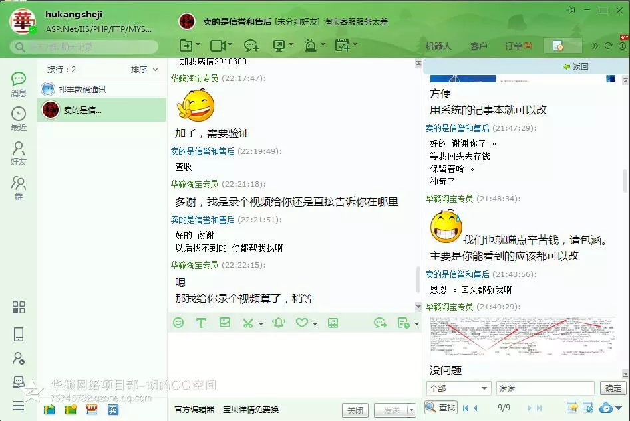Click the heart favorites icon
The image size is (630, 421).
point(302,323)
